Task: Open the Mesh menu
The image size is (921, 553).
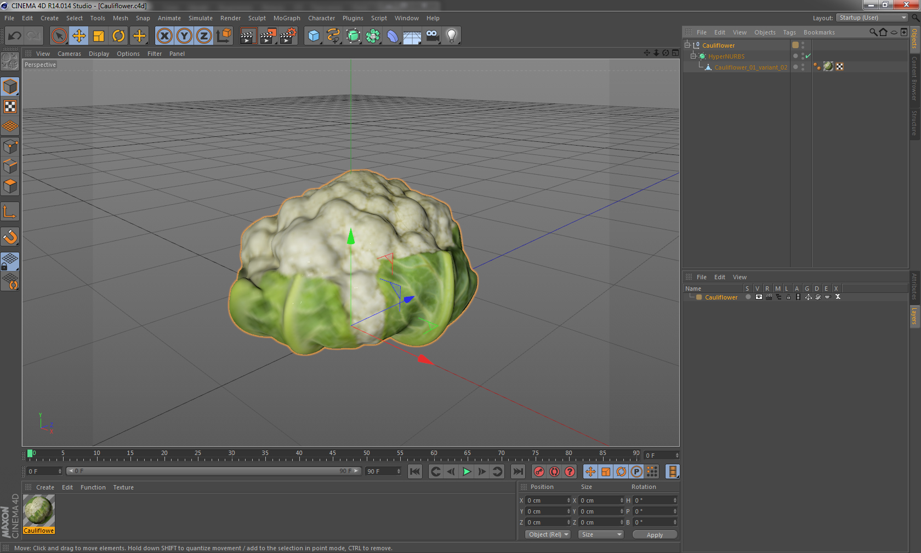Action: (x=121, y=18)
